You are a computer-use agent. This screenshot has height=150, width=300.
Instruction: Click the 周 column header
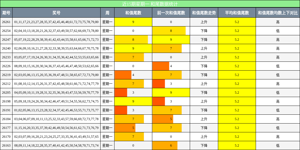click(x=107, y=13)
